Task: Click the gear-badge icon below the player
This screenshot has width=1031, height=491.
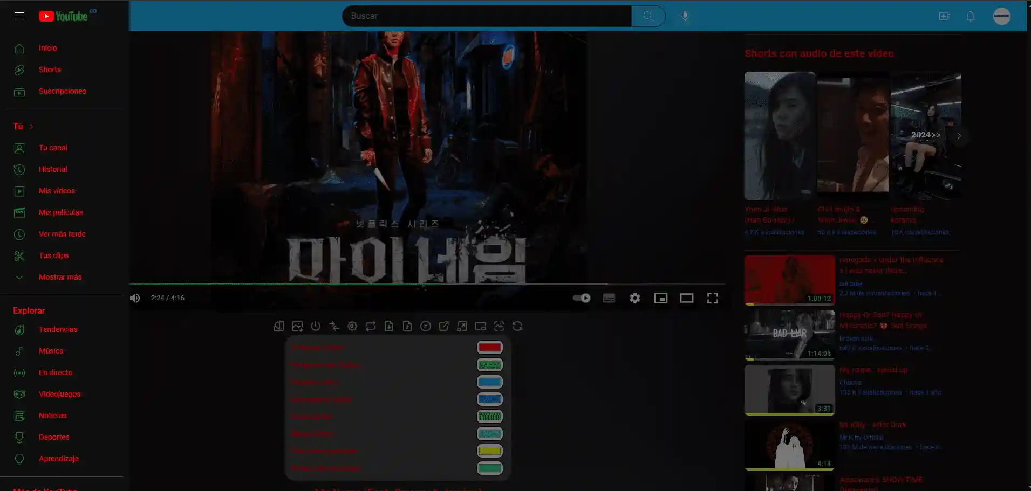Action: pos(352,326)
